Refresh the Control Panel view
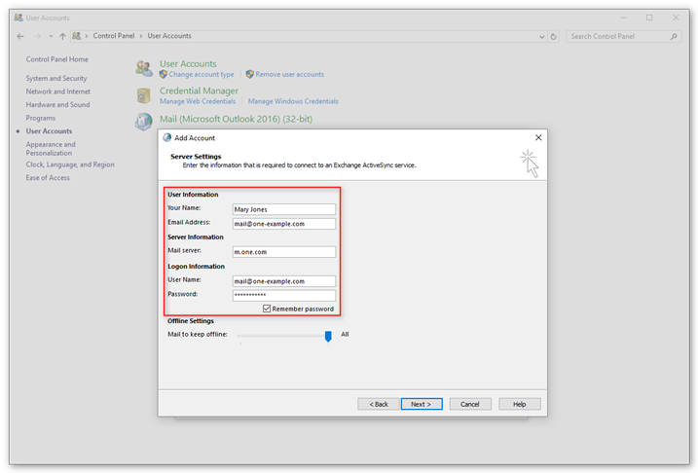Viewport: 698px width, 473px height. tap(553, 36)
